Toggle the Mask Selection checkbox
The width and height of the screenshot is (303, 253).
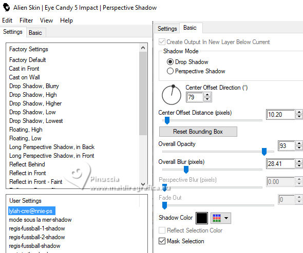(x=162, y=241)
